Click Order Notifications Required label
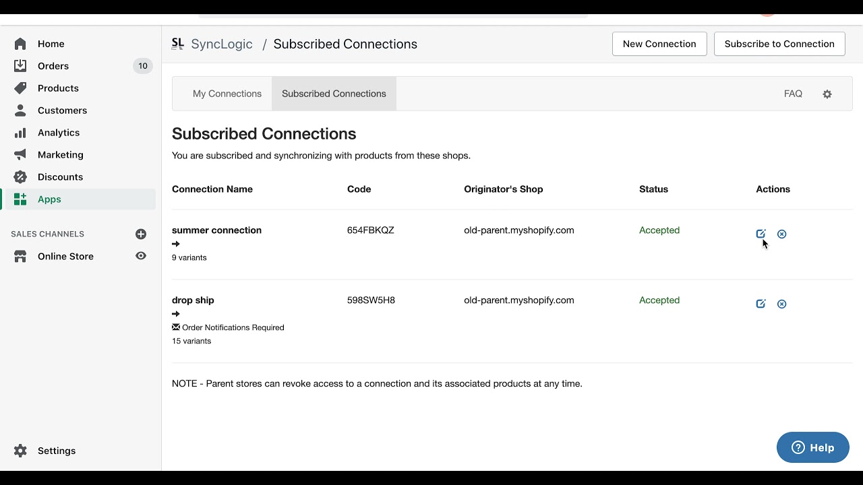 pyautogui.click(x=233, y=327)
